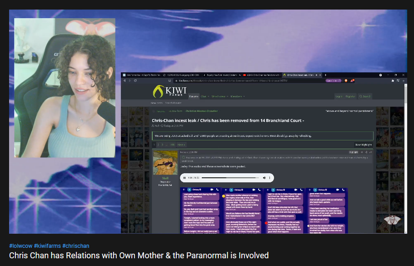Click the browser page vertical scrollbar
This screenshot has width=414, height=266.
(x=405, y=159)
